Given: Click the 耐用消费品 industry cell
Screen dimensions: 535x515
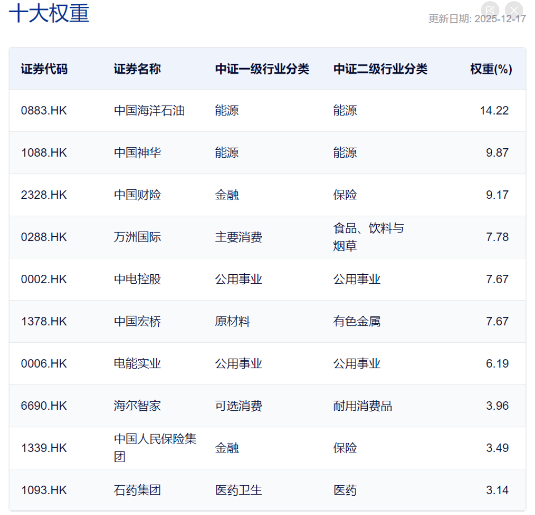Looking at the screenshot, I should click(363, 406).
